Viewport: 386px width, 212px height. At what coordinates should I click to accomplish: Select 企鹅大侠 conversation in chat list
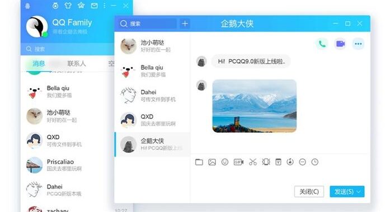pyautogui.click(x=152, y=144)
